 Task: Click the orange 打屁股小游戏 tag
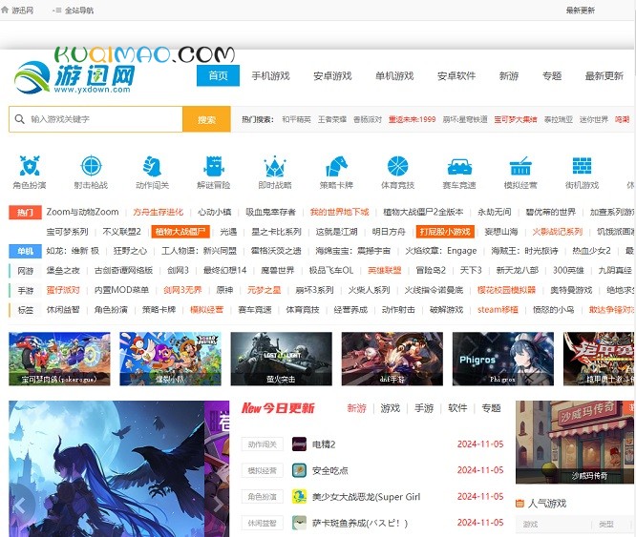[445, 232]
